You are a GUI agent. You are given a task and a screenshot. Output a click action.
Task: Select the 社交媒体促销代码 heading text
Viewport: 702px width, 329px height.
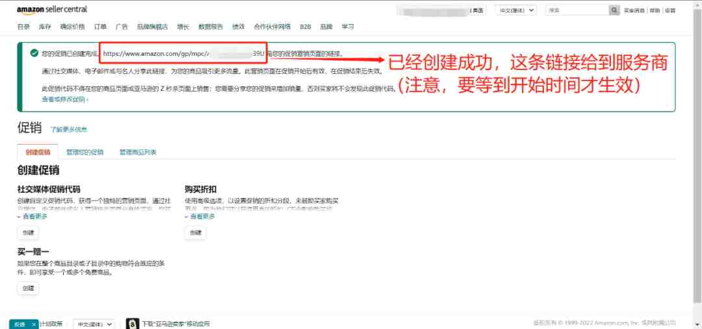click(x=49, y=189)
